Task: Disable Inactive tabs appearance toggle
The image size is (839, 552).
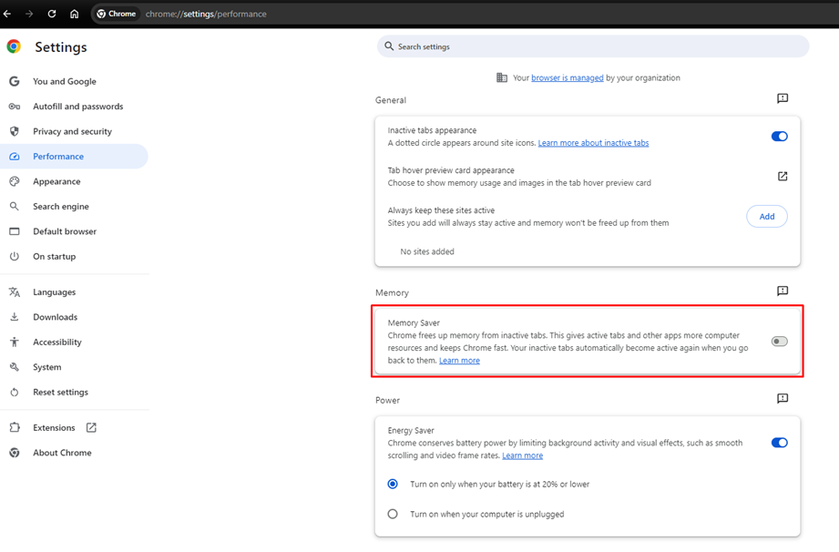Action: 779,137
